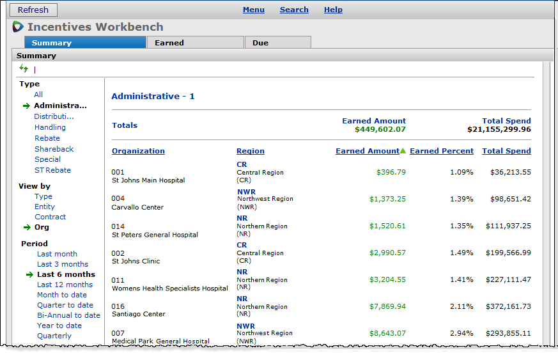The image size is (558, 353).
Task: Set period to Last 12 months
Action: [x=65, y=285]
